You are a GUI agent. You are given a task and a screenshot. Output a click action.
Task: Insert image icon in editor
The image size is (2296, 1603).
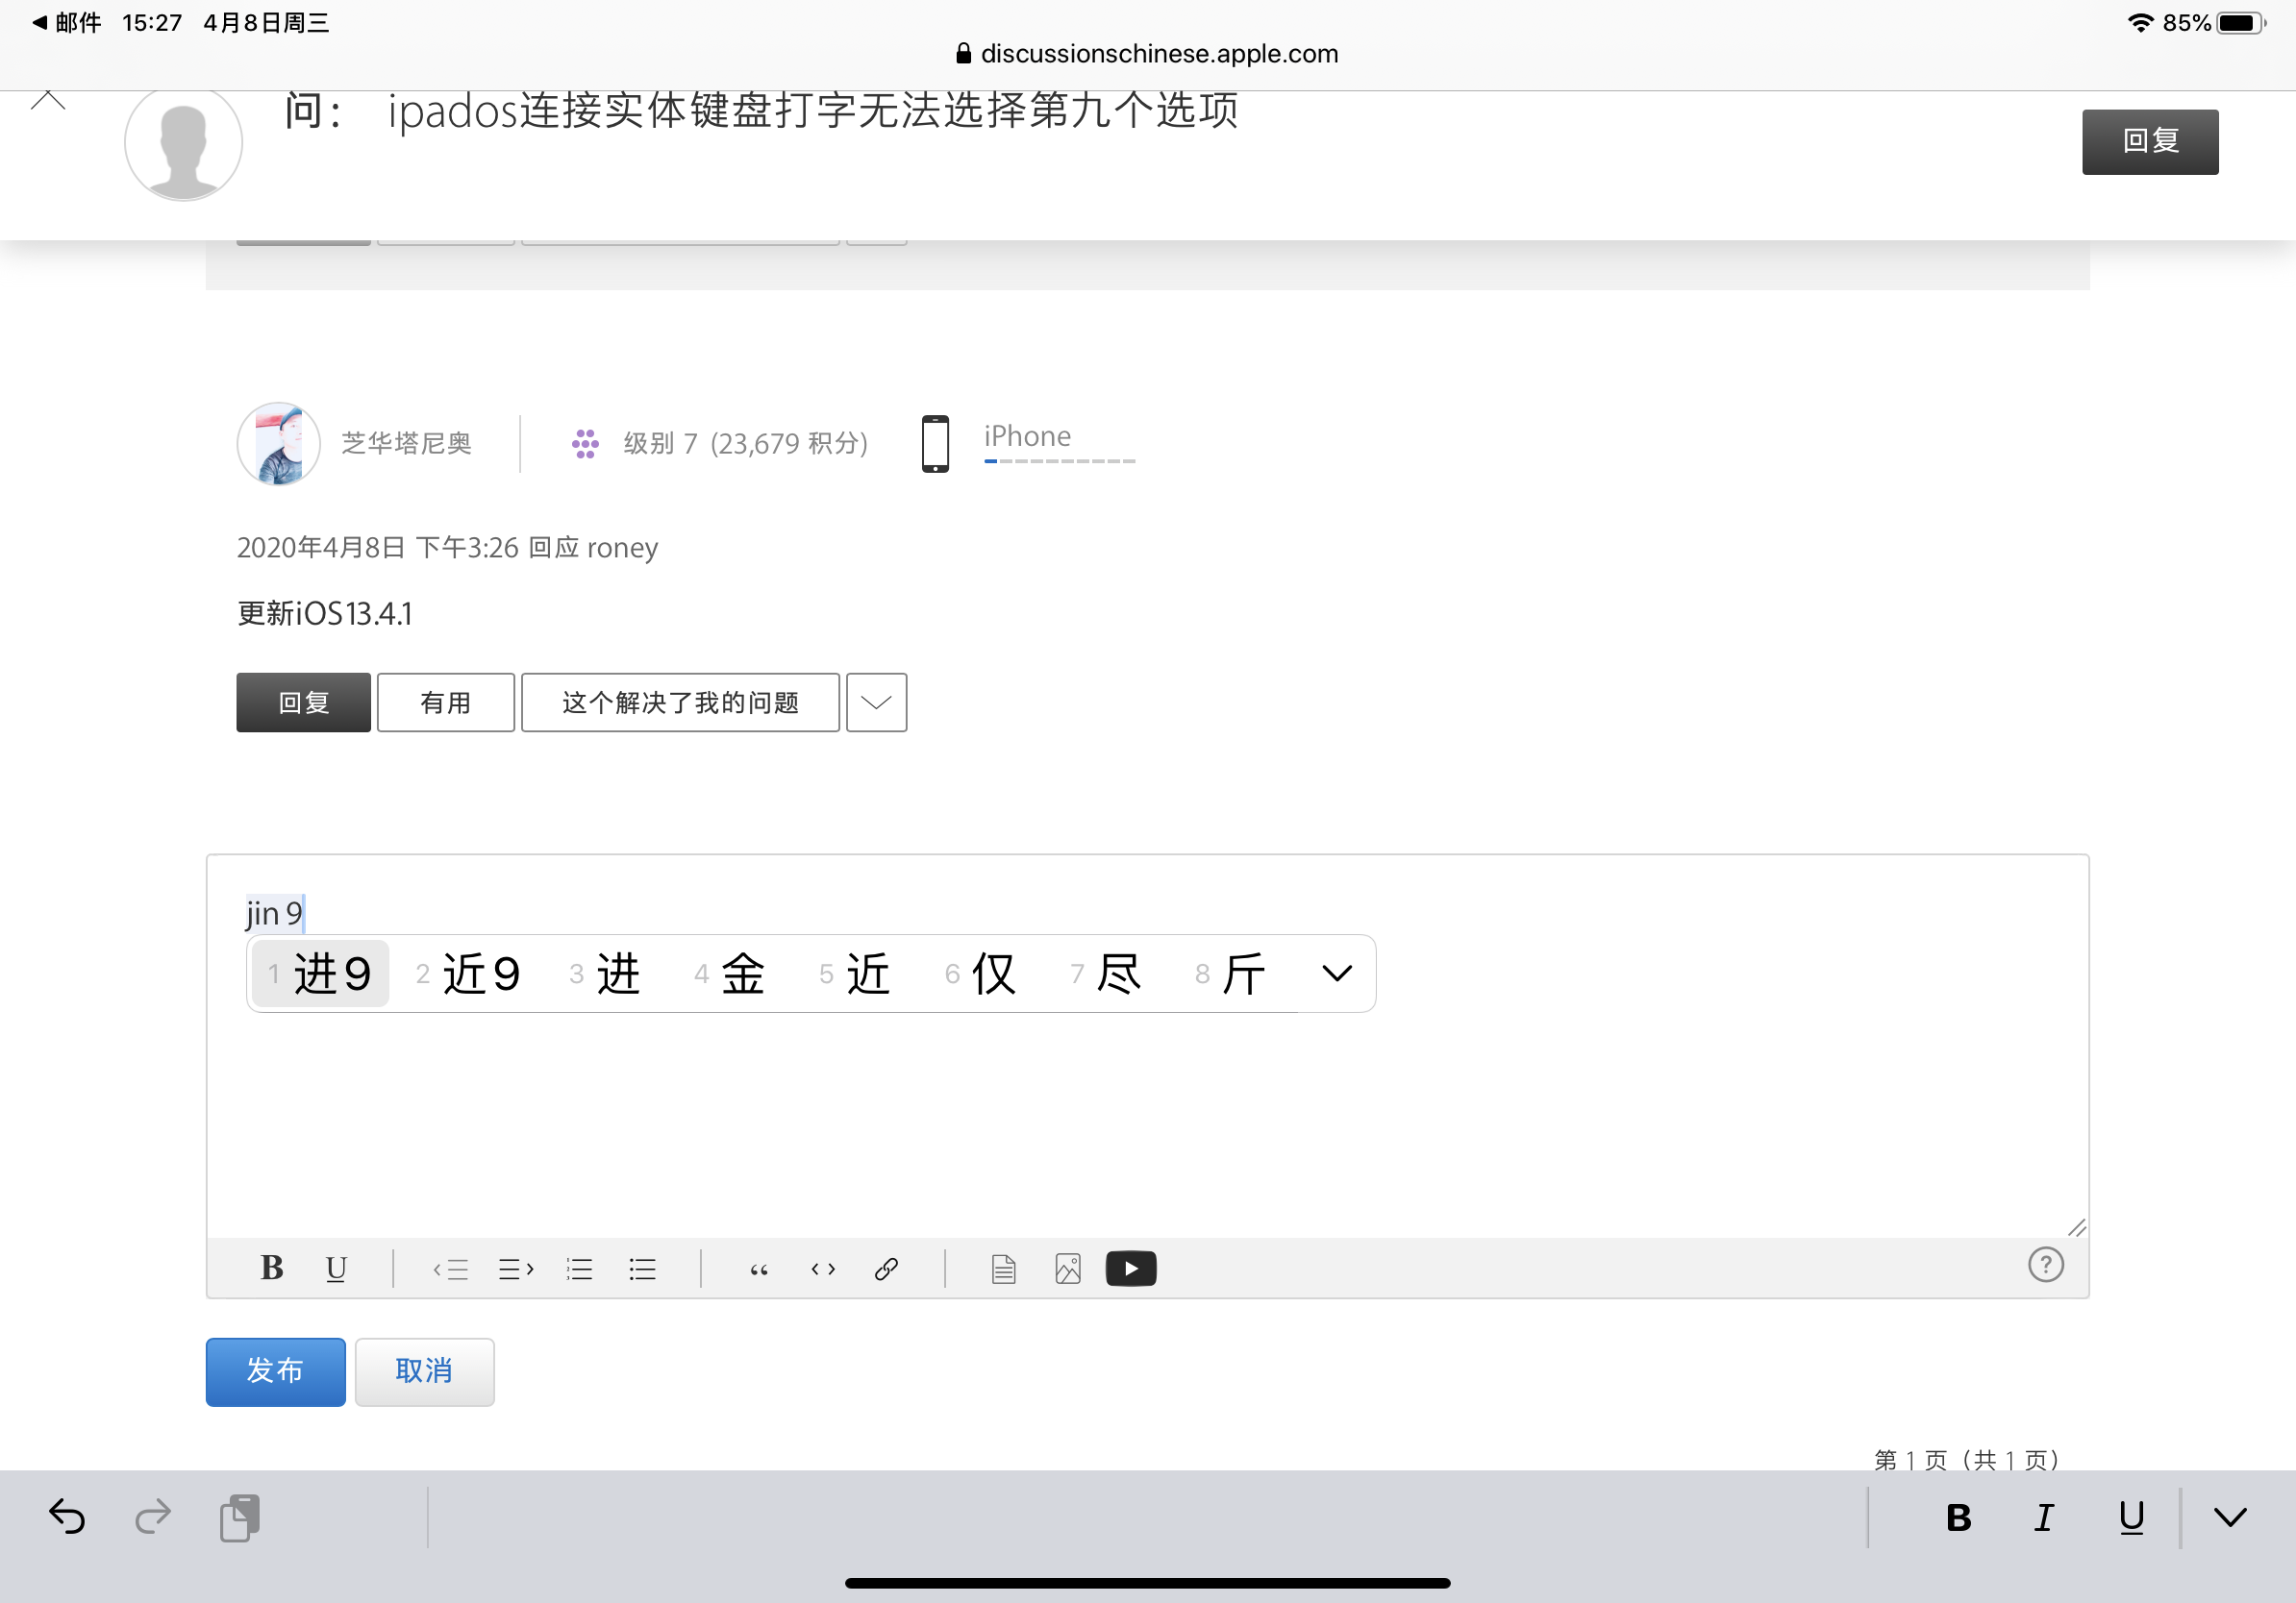(1068, 1270)
